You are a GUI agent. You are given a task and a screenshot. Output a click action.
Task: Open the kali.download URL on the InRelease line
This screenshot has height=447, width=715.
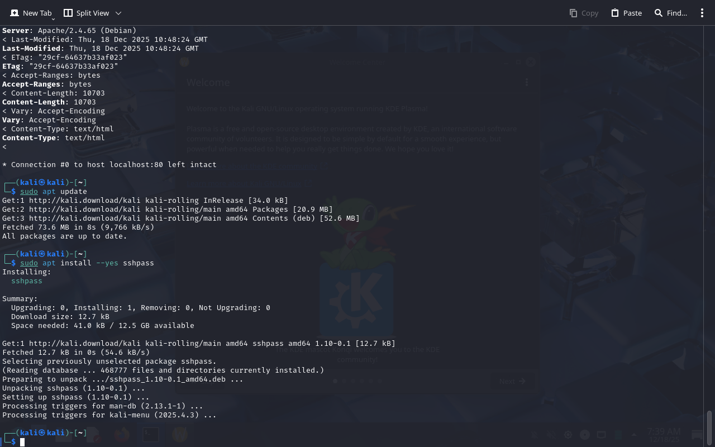tap(82, 201)
